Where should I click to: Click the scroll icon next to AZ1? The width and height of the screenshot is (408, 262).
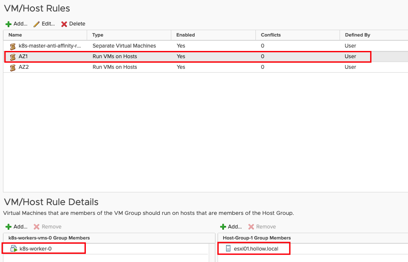13,56
